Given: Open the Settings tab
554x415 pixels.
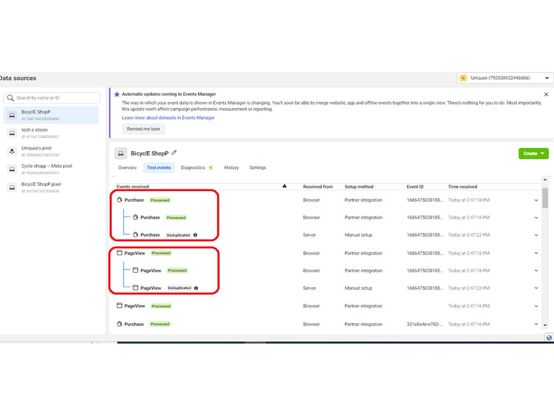Looking at the screenshot, I should tap(258, 168).
